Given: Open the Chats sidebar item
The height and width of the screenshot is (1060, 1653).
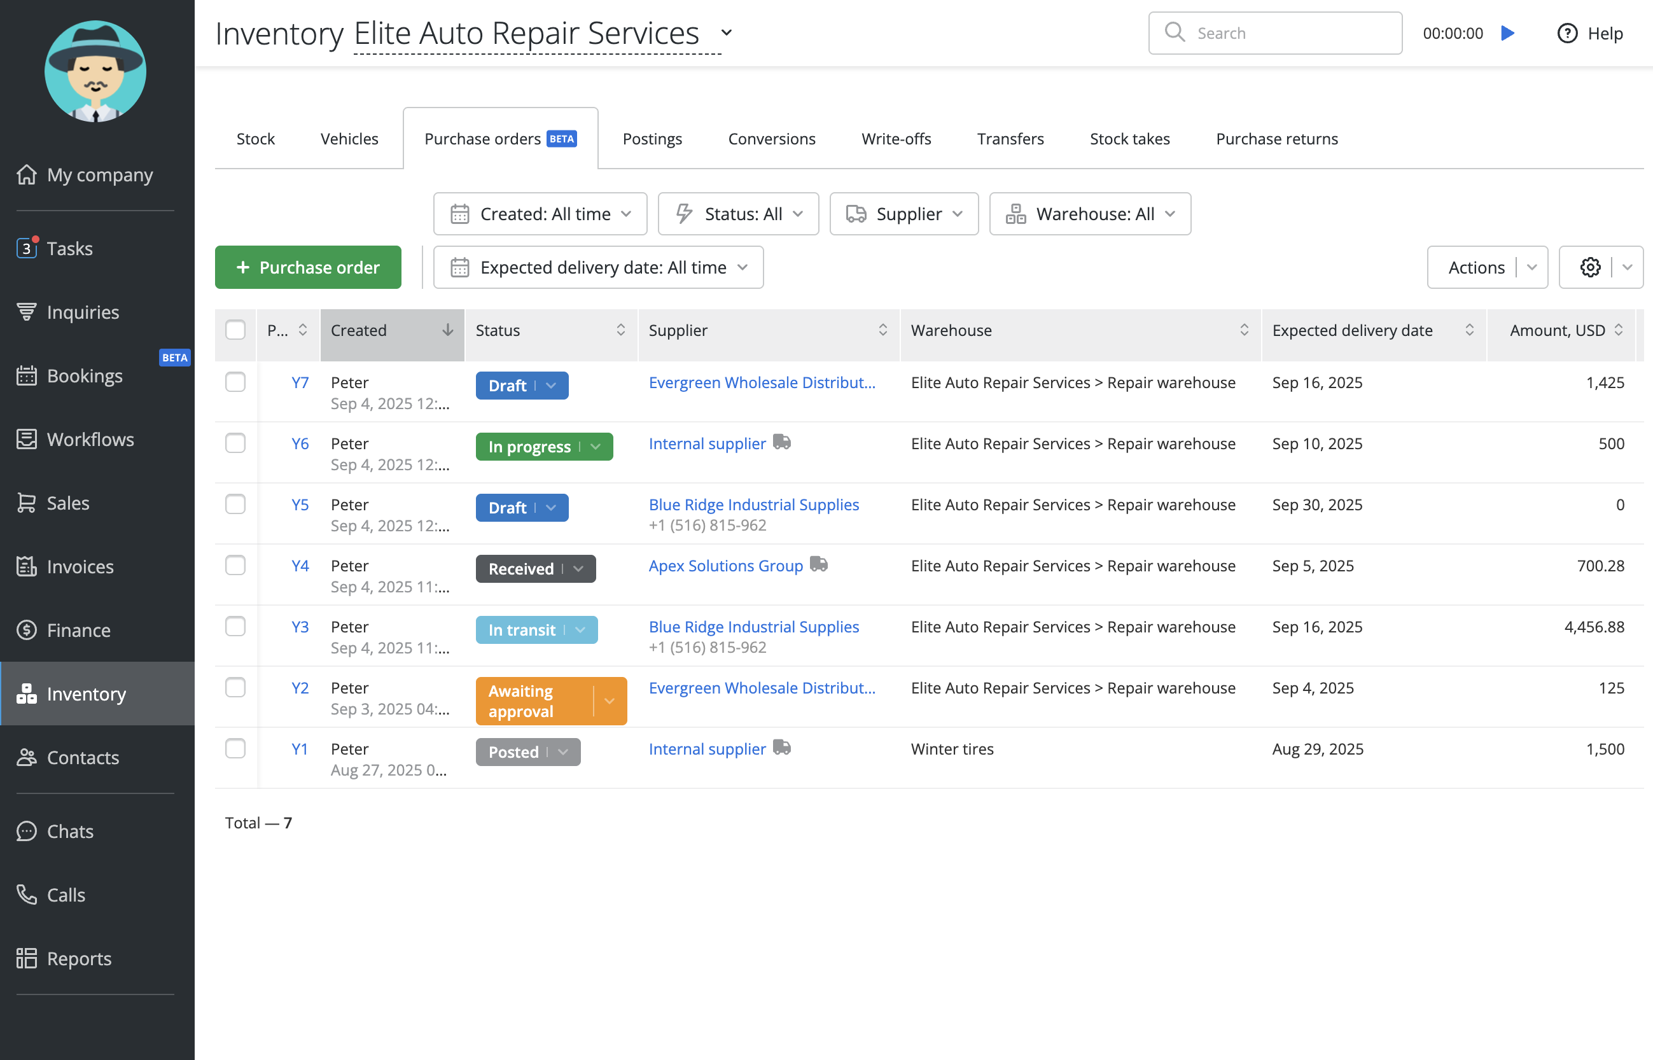Looking at the screenshot, I should (69, 831).
